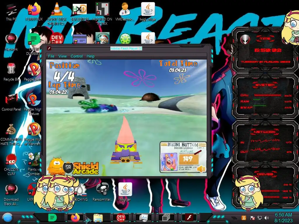This screenshot has height=224, width=299.
Task: Mute the game with the orange speaker icon
Action: click(x=201, y=169)
